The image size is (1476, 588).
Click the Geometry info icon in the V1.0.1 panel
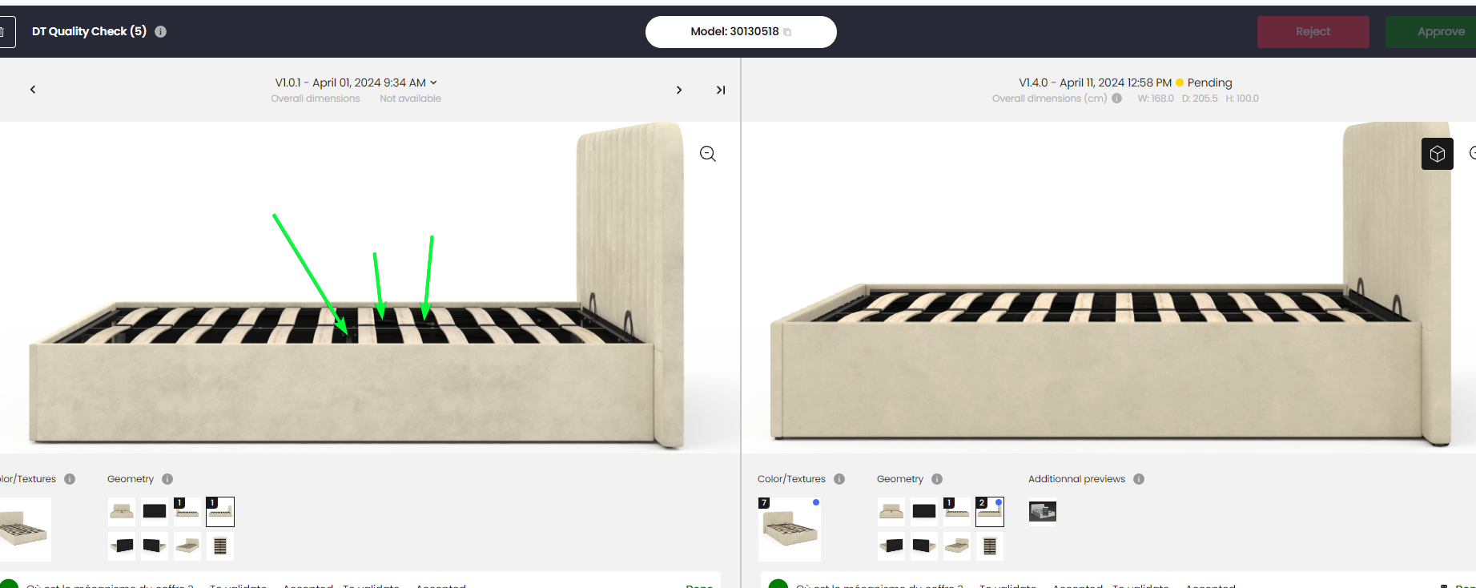click(x=167, y=479)
